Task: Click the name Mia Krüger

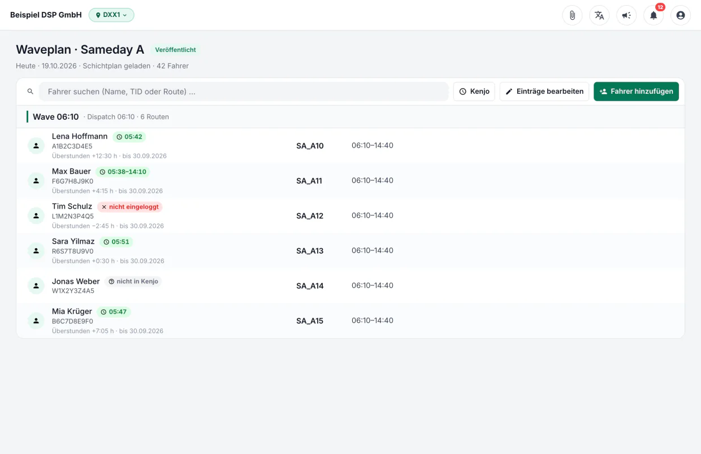Action: (72, 312)
